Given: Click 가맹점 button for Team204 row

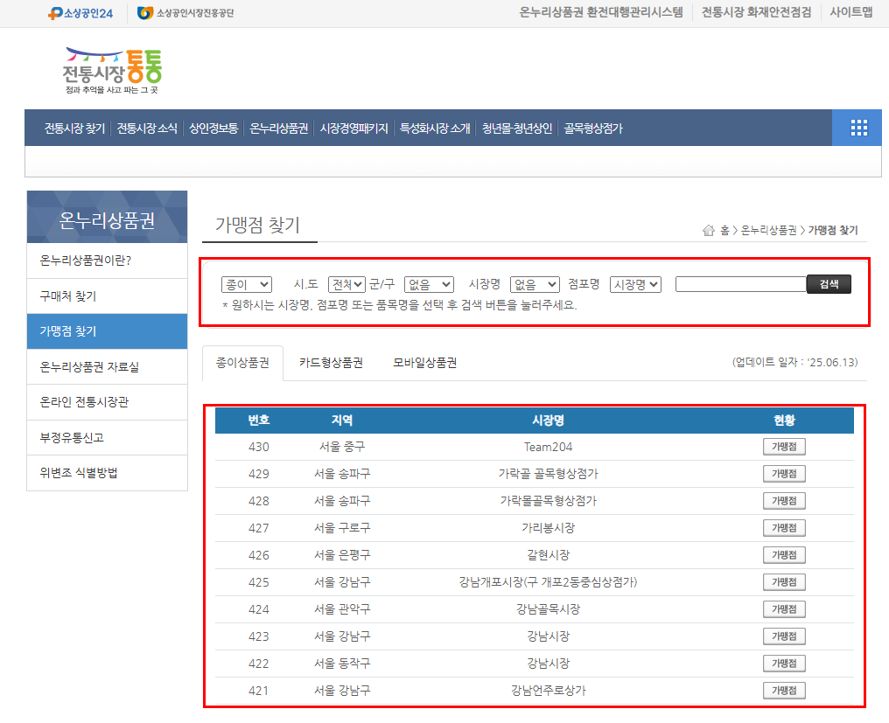Looking at the screenshot, I should 784,447.
